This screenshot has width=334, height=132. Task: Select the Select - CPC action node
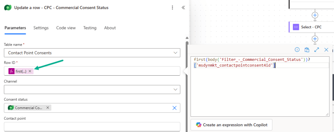coord(311,27)
